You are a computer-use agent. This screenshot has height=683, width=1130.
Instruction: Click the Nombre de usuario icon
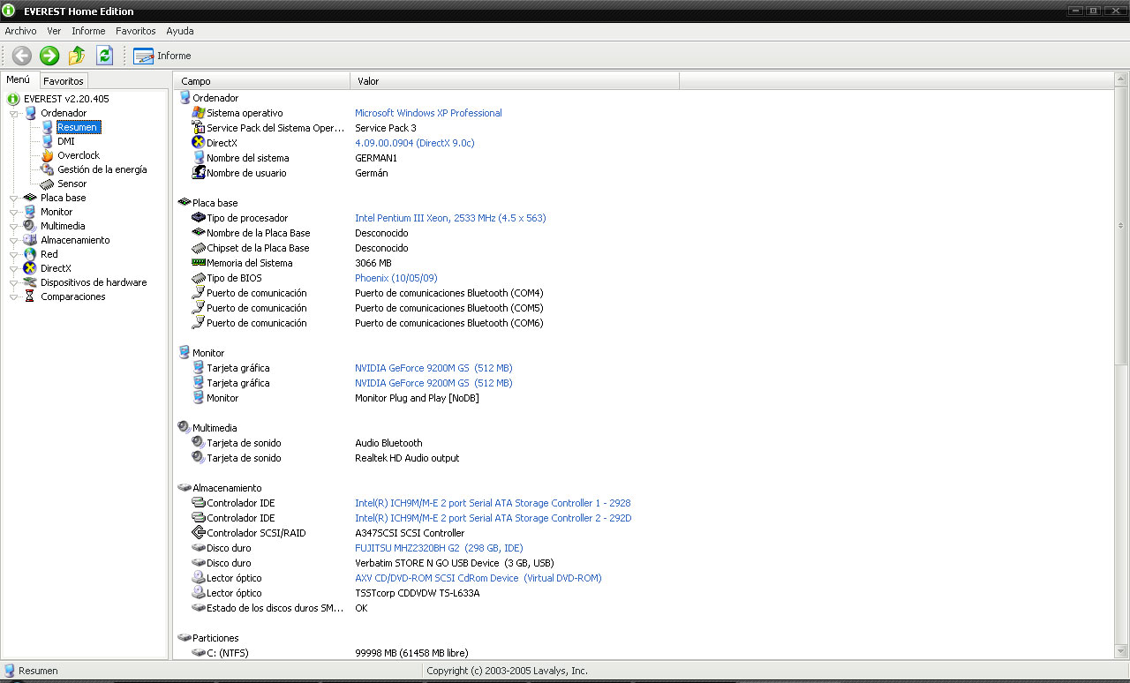199,173
